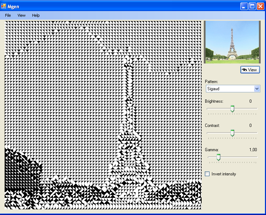Open the File menu
Viewport: 266px width, 215px height.
point(8,15)
